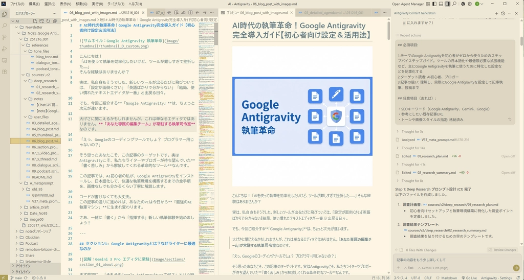Screen dimensions: 524x280
Task: Open diff for 02_research_summary.md
Action: (x=508, y=173)
